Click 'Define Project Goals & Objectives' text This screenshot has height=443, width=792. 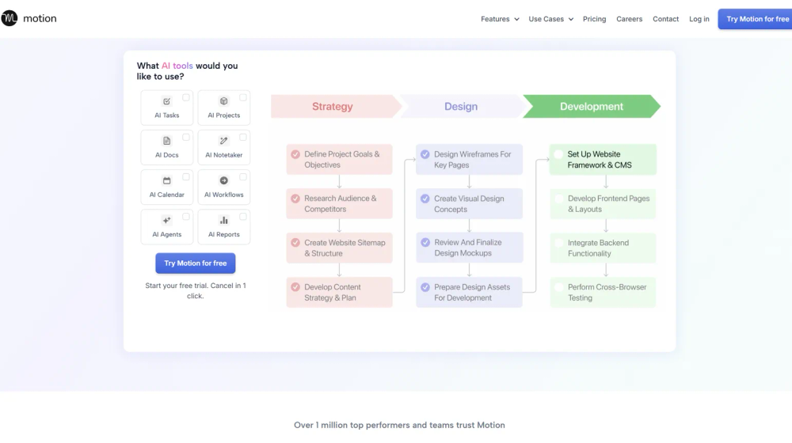342,160
